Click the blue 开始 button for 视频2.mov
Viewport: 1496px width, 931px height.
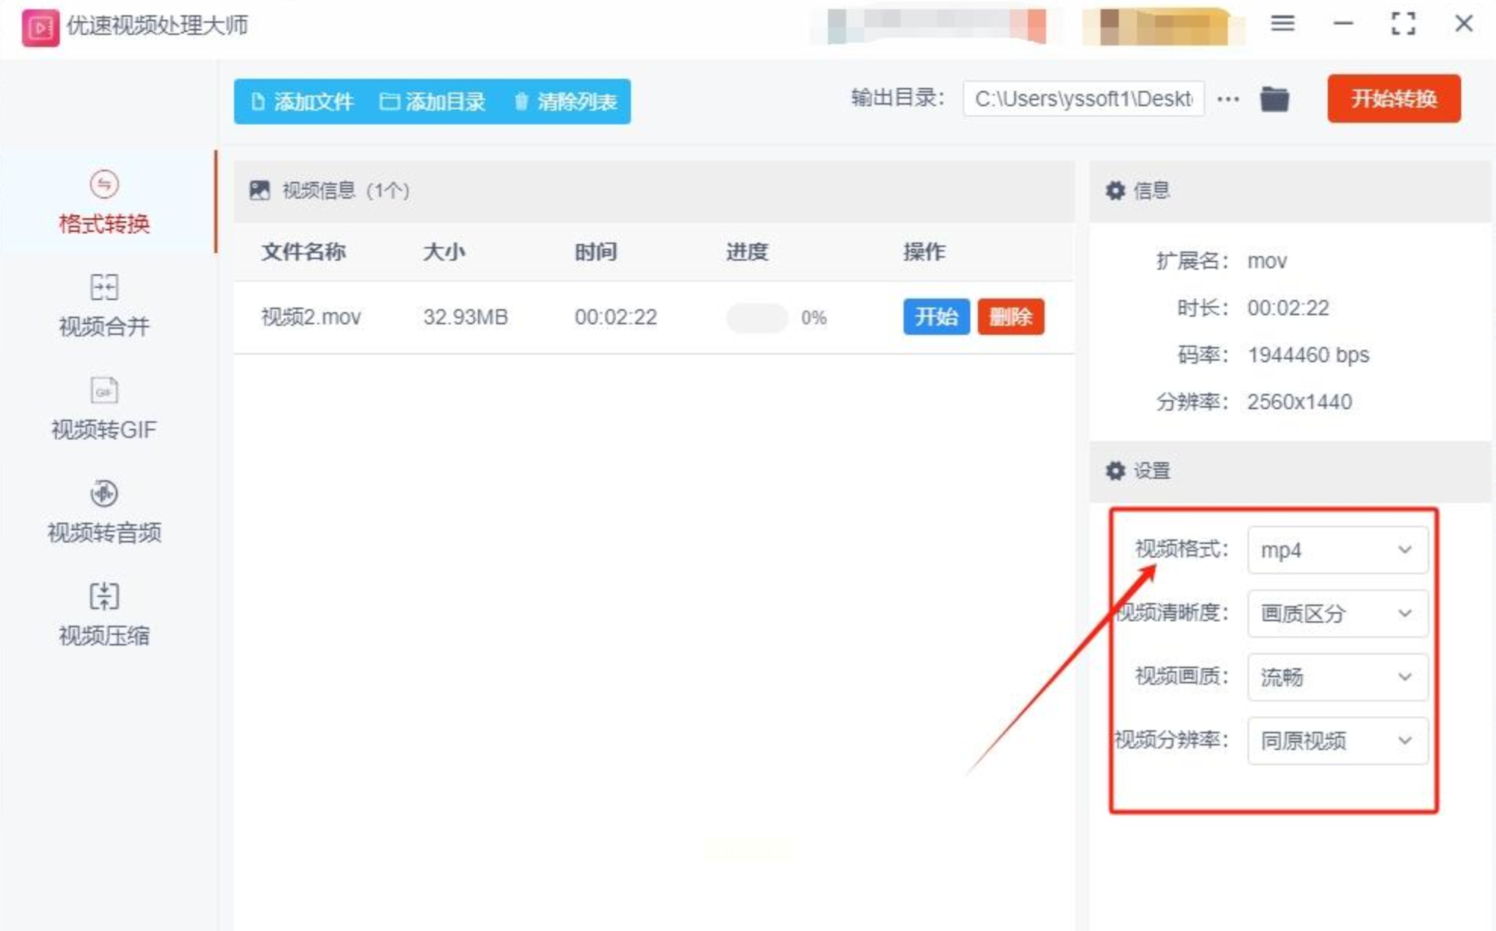(x=935, y=317)
